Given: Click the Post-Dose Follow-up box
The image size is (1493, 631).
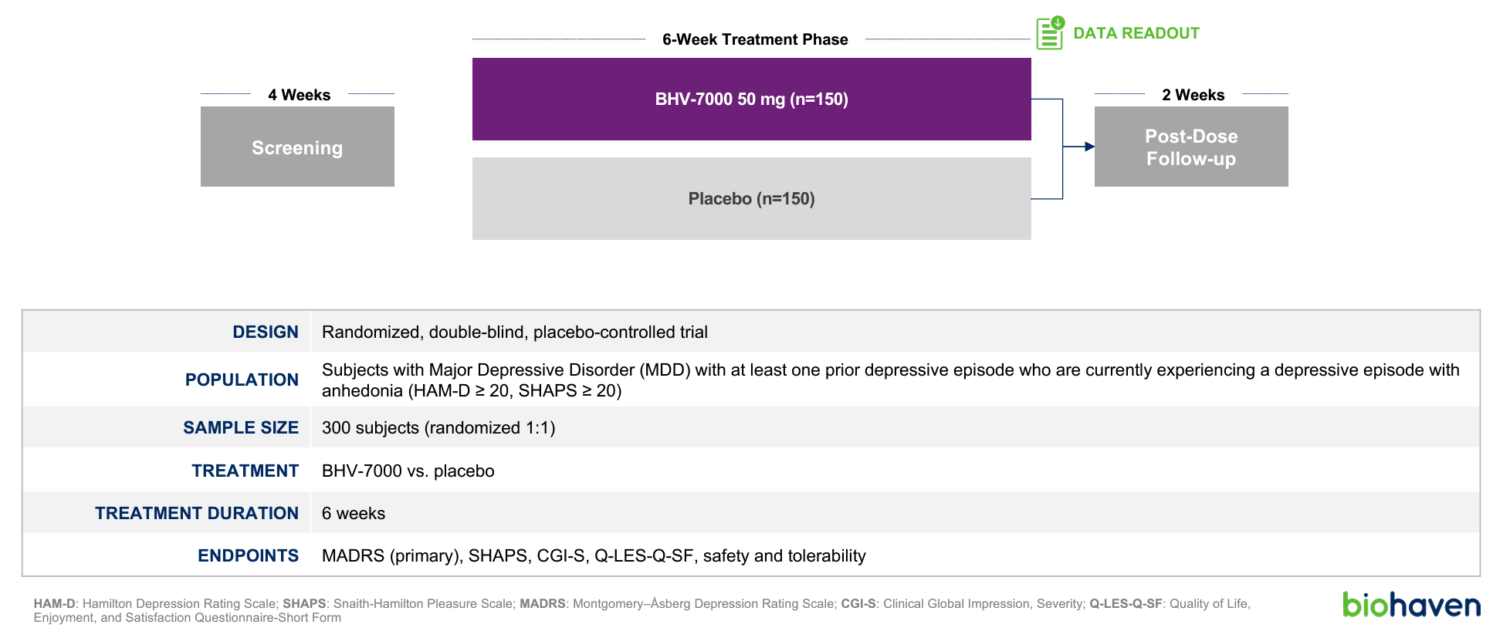Looking at the screenshot, I should tap(1190, 147).
